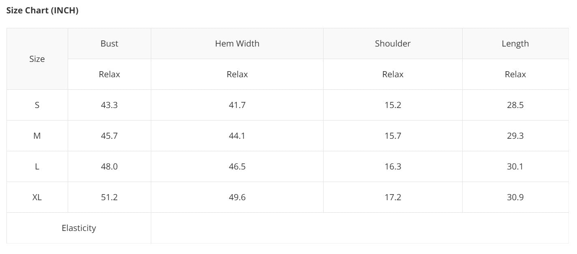
Task: Click the Bust column header
Action: tap(109, 44)
